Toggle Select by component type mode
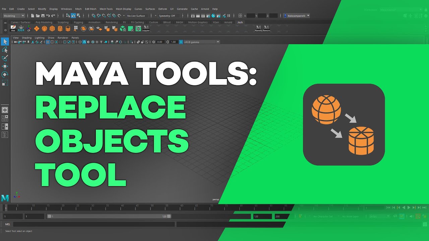Screen dimensions: 429x241 [x=78, y=16]
